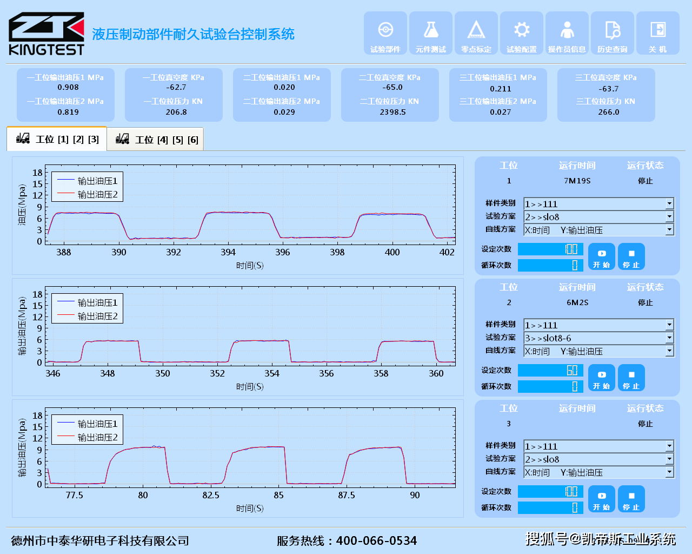Click 三工位真空度 value -63.7
This screenshot has width=692, height=554.
click(609, 89)
